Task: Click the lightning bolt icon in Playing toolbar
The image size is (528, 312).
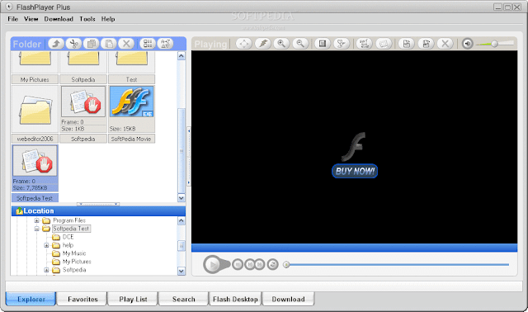Action: 263,44
